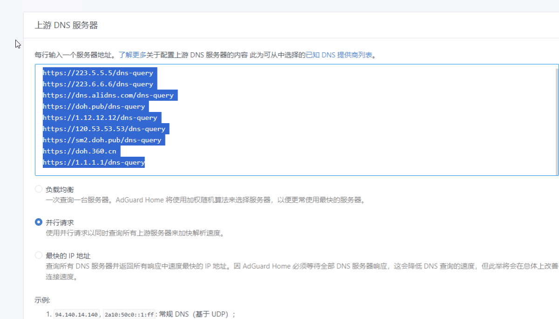
Task: Click the 示例 examples label
Action: [x=41, y=301]
